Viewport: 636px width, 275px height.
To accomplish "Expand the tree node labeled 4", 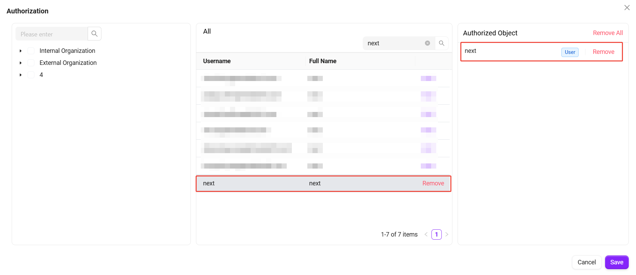I will coord(21,75).
